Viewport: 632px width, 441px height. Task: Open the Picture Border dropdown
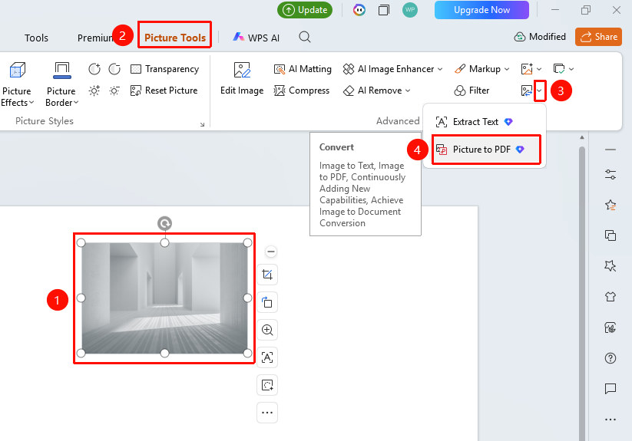pos(61,84)
